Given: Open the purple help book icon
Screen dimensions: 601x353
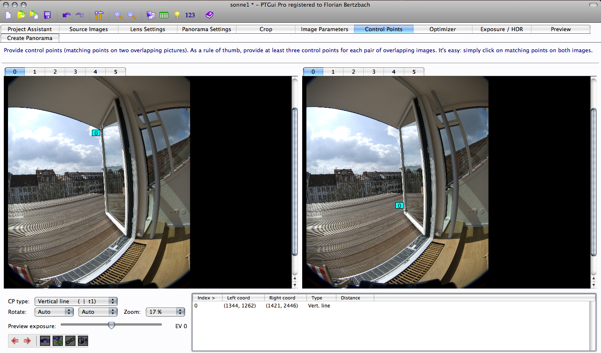Looking at the screenshot, I should 209,15.
